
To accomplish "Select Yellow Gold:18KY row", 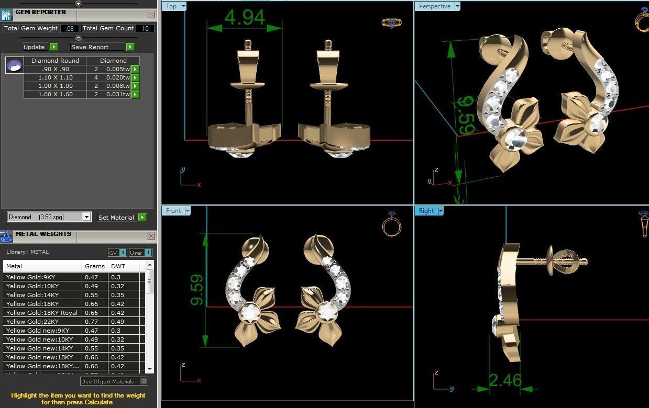I will (74, 304).
